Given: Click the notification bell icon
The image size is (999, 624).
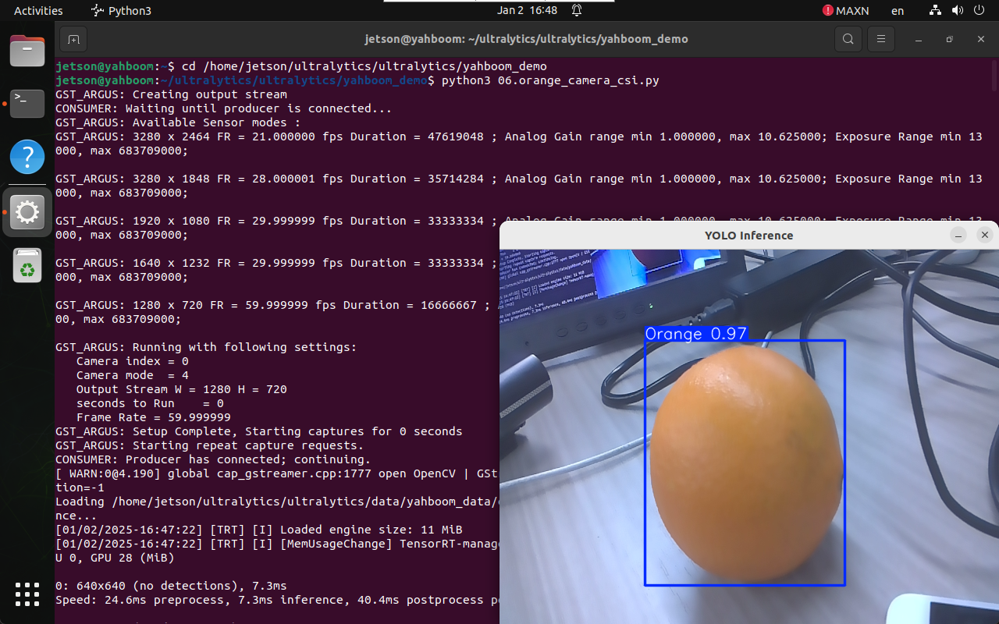Looking at the screenshot, I should point(577,11).
